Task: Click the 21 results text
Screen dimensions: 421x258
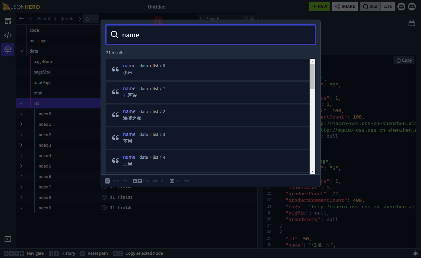Action: point(115,53)
